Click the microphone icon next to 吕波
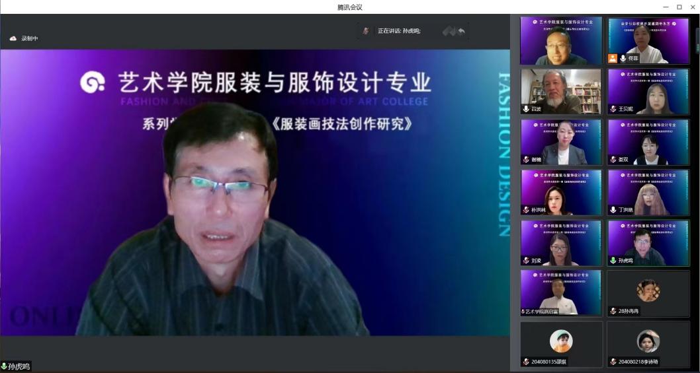This screenshot has width=700, height=373. pyautogui.click(x=527, y=109)
